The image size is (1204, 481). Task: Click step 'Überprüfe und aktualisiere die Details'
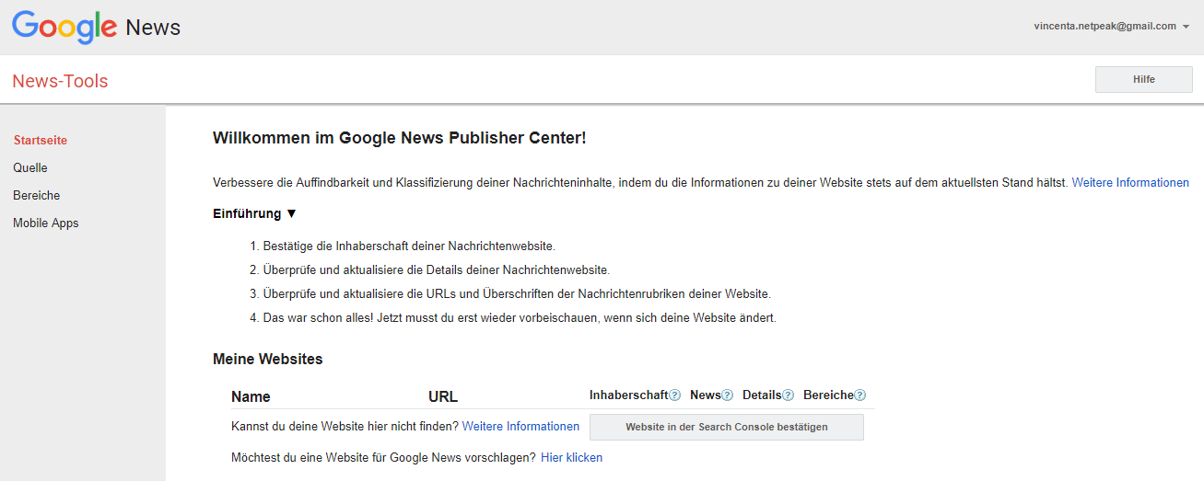(437, 270)
